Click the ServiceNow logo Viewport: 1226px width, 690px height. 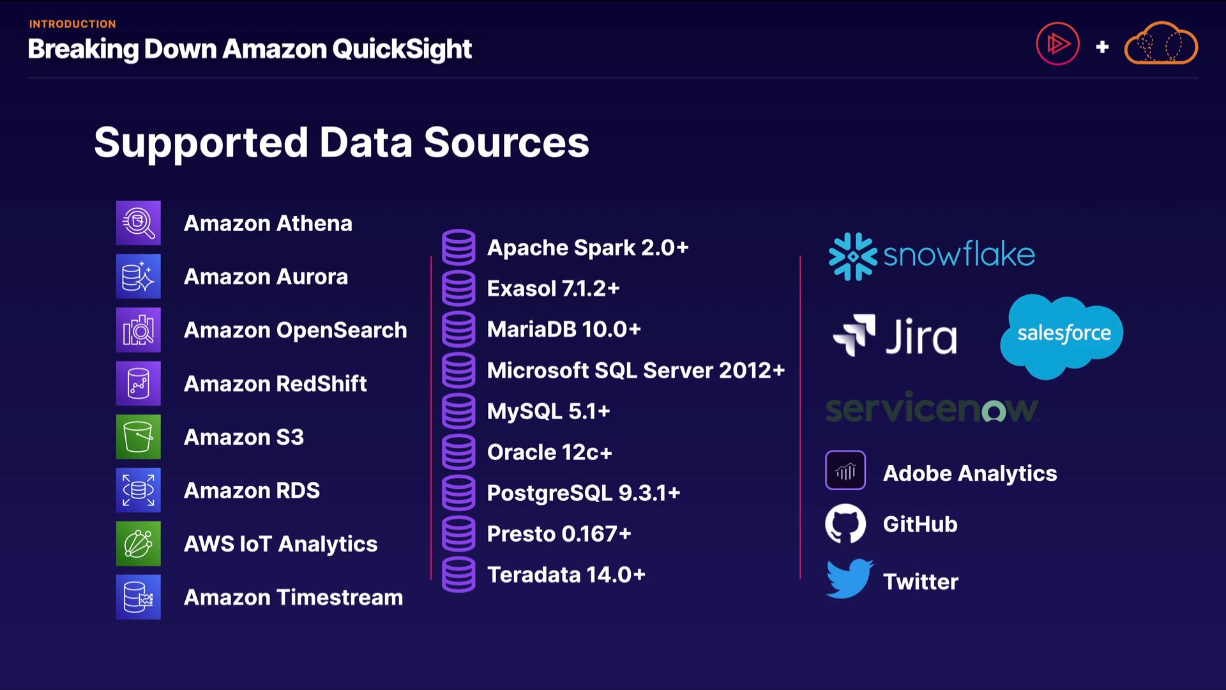click(931, 409)
